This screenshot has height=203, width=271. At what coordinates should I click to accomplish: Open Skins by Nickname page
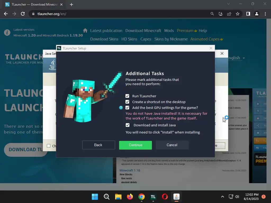171,39
